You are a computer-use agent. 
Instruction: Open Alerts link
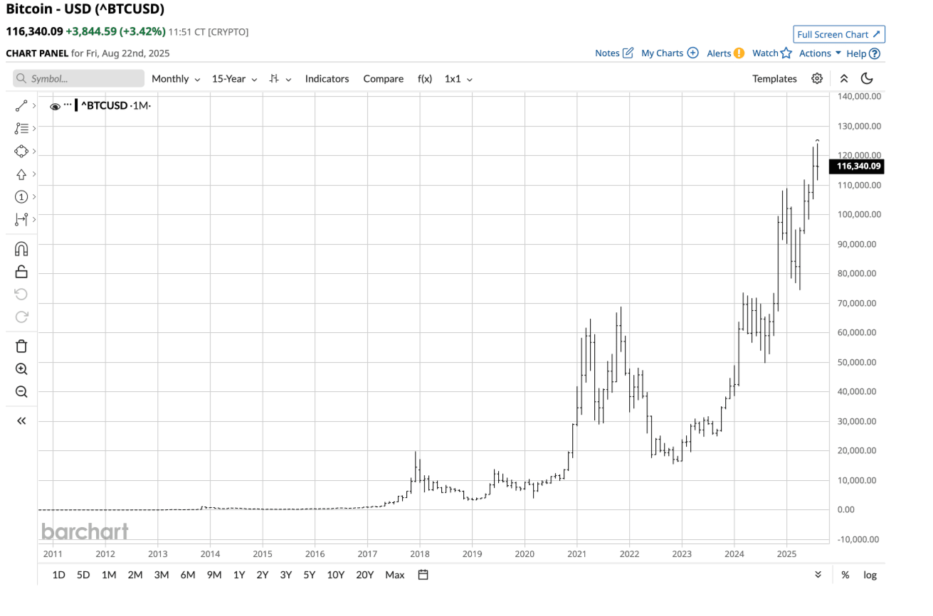click(726, 53)
